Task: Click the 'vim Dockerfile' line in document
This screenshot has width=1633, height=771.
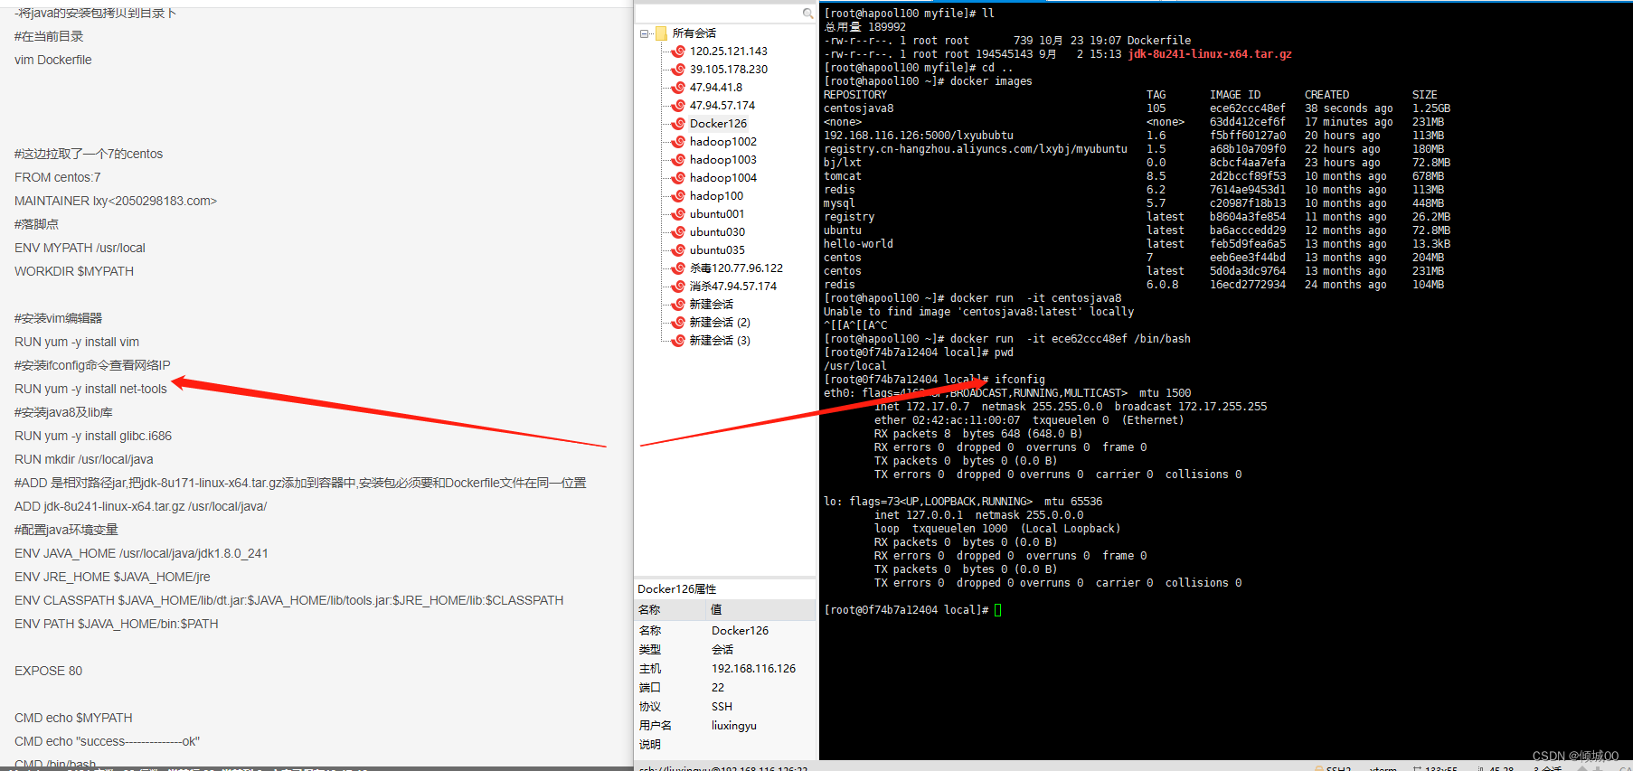Action: pyautogui.click(x=53, y=60)
